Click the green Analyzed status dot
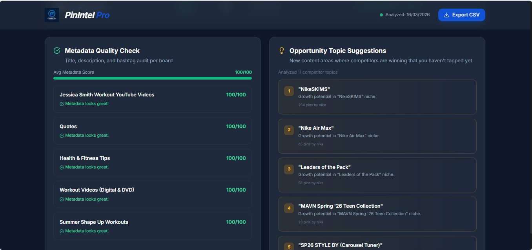532x250 pixels. pyautogui.click(x=381, y=15)
